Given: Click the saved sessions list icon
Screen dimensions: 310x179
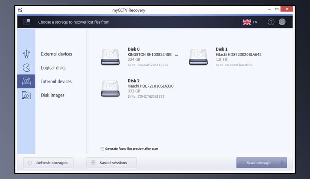Looking at the screenshot, I should [93, 163].
